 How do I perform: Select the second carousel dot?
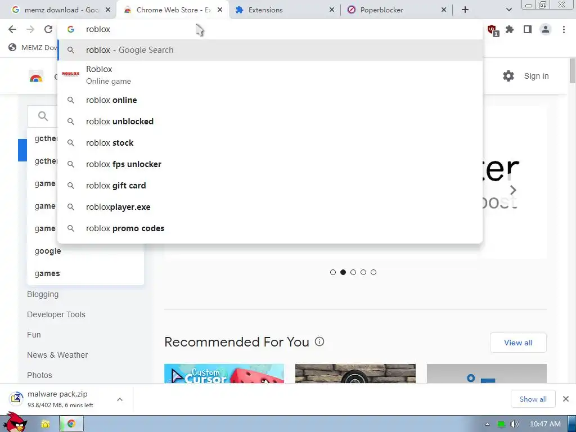(x=343, y=272)
